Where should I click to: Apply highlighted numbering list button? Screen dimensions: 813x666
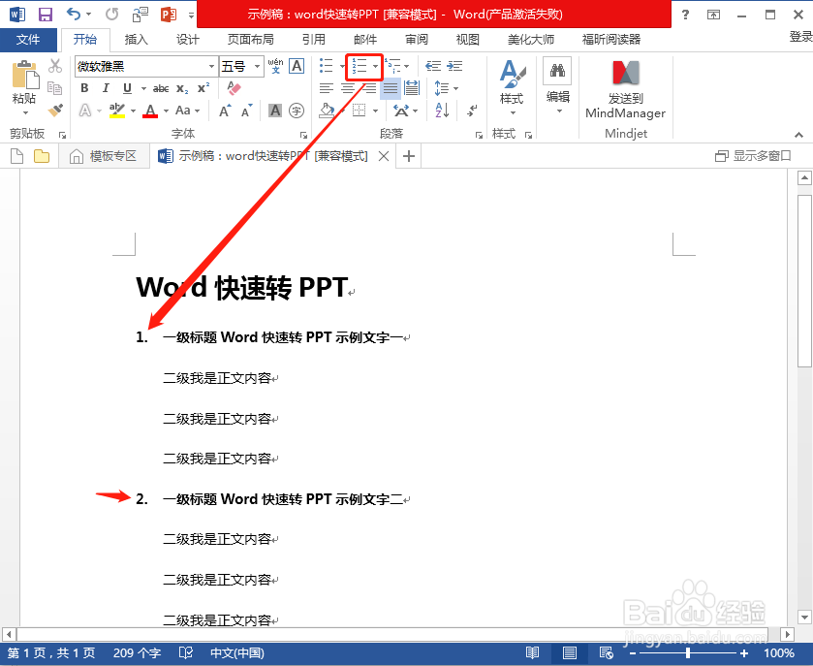[x=360, y=65]
